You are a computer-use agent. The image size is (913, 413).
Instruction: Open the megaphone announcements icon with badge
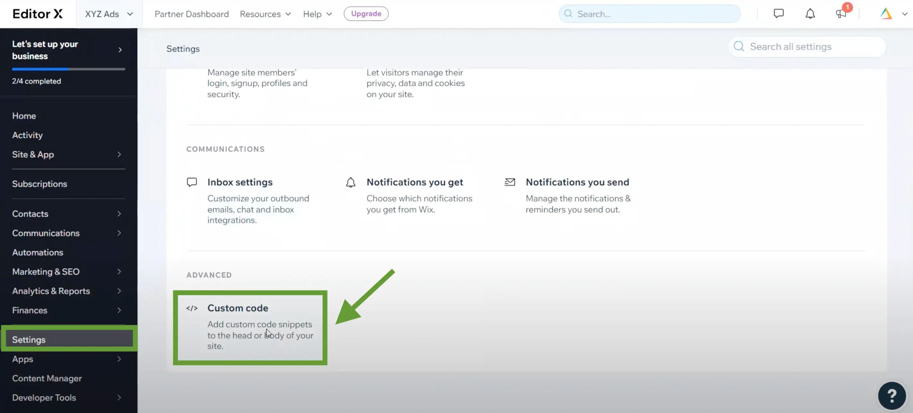[841, 14]
